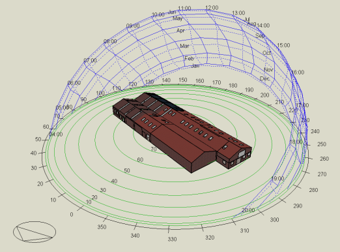Screen dimensions: 340x252
Task: Click the azimuth 320 label
Action: point(210,238)
